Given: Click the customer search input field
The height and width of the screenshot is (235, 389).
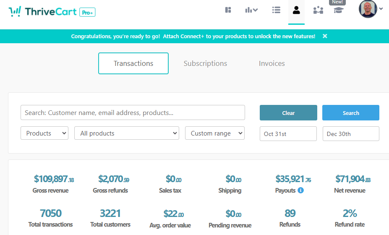Looking at the screenshot, I should coord(133,113).
